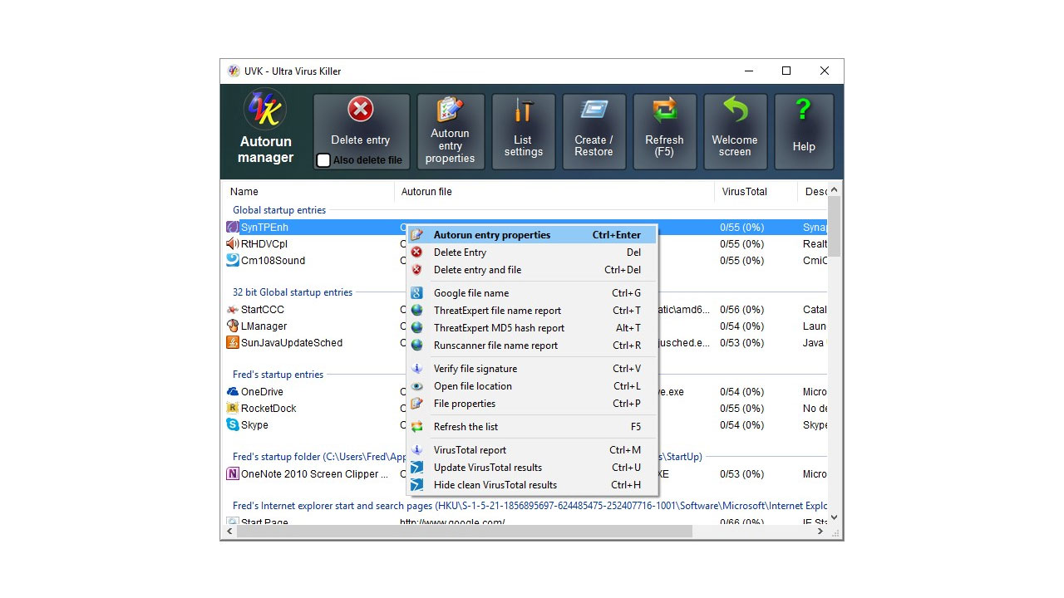Sort by the Name column header

[x=308, y=192]
